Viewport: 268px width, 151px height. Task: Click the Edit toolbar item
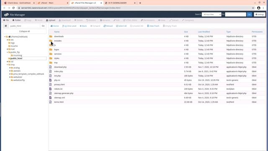click(116, 20)
